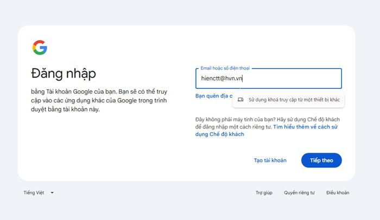
Task: Click the Tiếp theo button
Action: pos(321,160)
